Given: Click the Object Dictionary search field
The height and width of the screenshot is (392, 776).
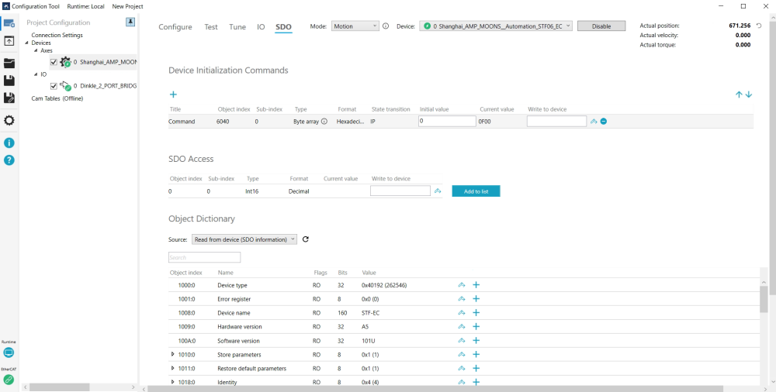Looking at the screenshot, I should [204, 257].
